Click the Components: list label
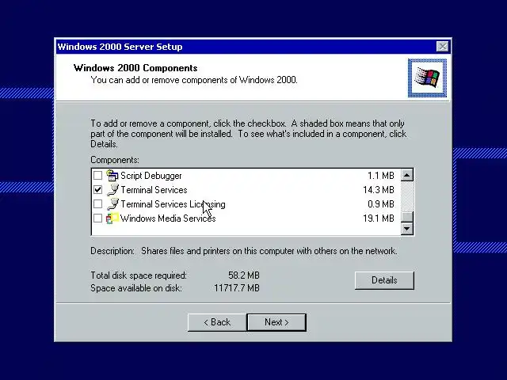507x380 pixels. coord(115,160)
